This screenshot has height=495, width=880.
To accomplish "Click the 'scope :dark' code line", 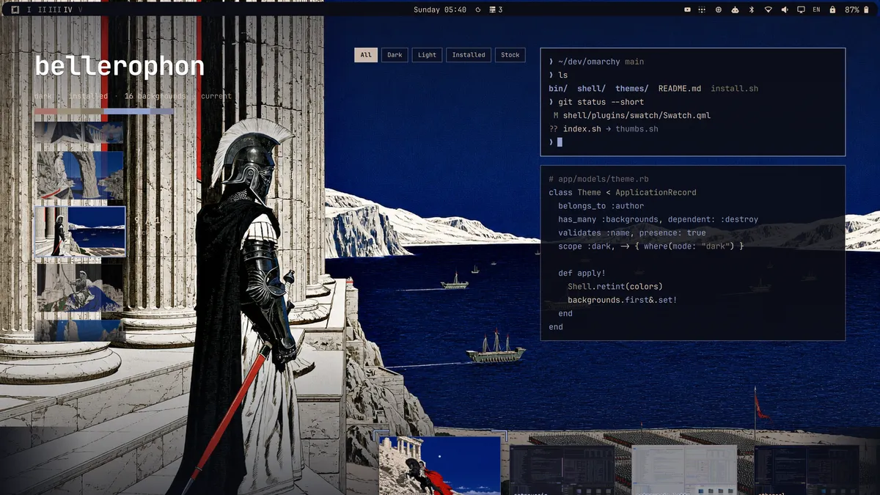I will (650, 246).
